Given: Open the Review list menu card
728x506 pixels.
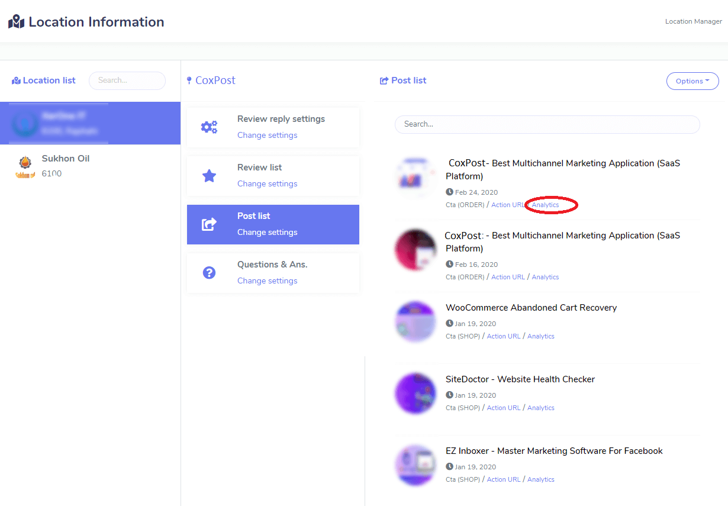Looking at the screenshot, I should click(273, 176).
